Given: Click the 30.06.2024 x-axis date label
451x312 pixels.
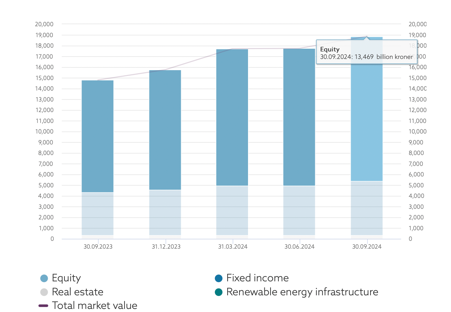Looking at the screenshot, I should [x=300, y=247].
